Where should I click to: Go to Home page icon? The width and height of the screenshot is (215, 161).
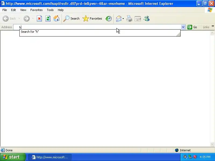coord(56,19)
